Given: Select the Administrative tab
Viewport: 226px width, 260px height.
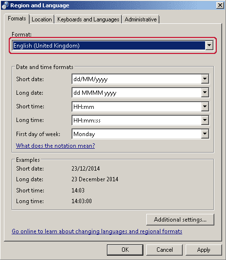Looking at the screenshot, I should [140, 19].
